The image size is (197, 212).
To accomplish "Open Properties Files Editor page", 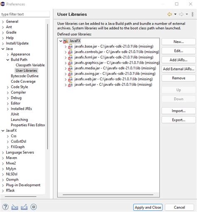I will pyautogui.click(x=28, y=125).
